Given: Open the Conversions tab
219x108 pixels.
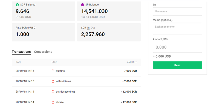Looking at the screenshot, I should pos(43,52).
